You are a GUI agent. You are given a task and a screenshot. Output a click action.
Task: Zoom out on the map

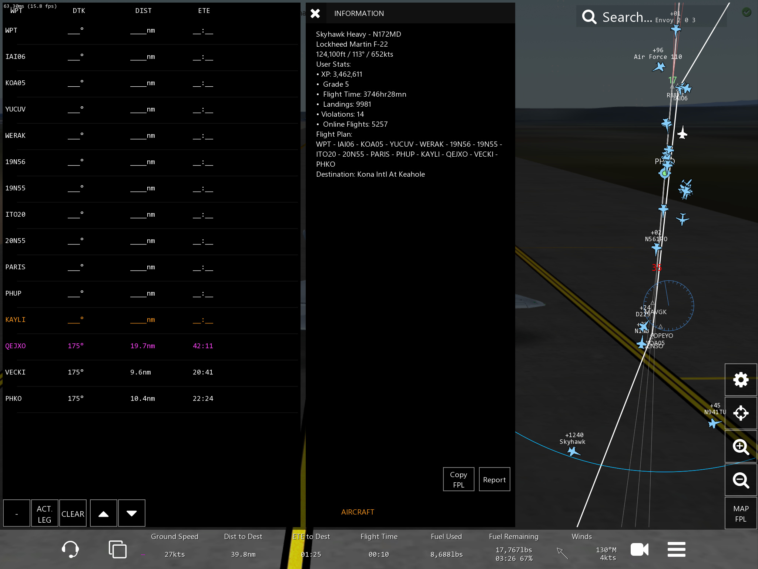741,480
